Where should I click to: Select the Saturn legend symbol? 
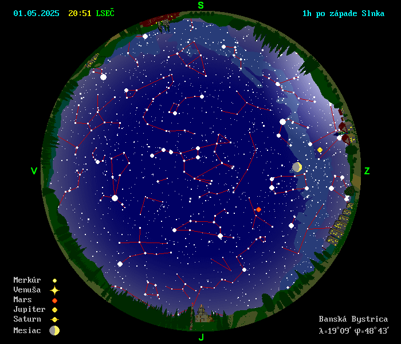54,319
